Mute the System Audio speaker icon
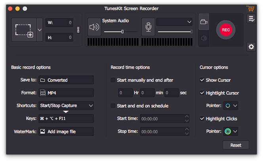The image size is (263, 162). [x=94, y=27]
